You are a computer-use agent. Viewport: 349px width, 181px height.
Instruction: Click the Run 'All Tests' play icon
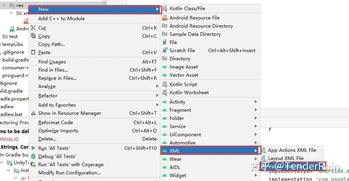point(33,148)
